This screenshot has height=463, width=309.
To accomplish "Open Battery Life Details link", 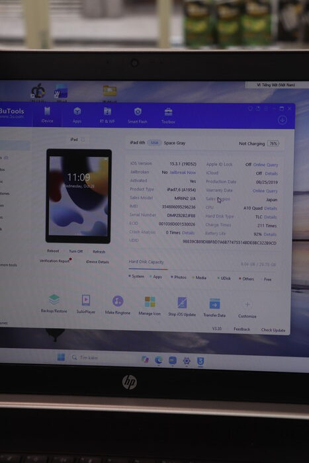I will point(270,234).
